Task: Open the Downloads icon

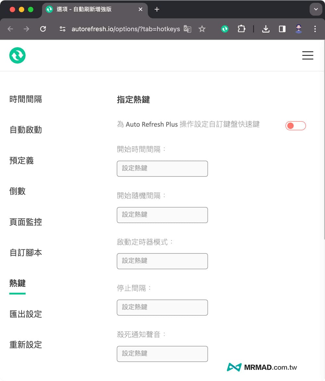Action: click(x=266, y=29)
